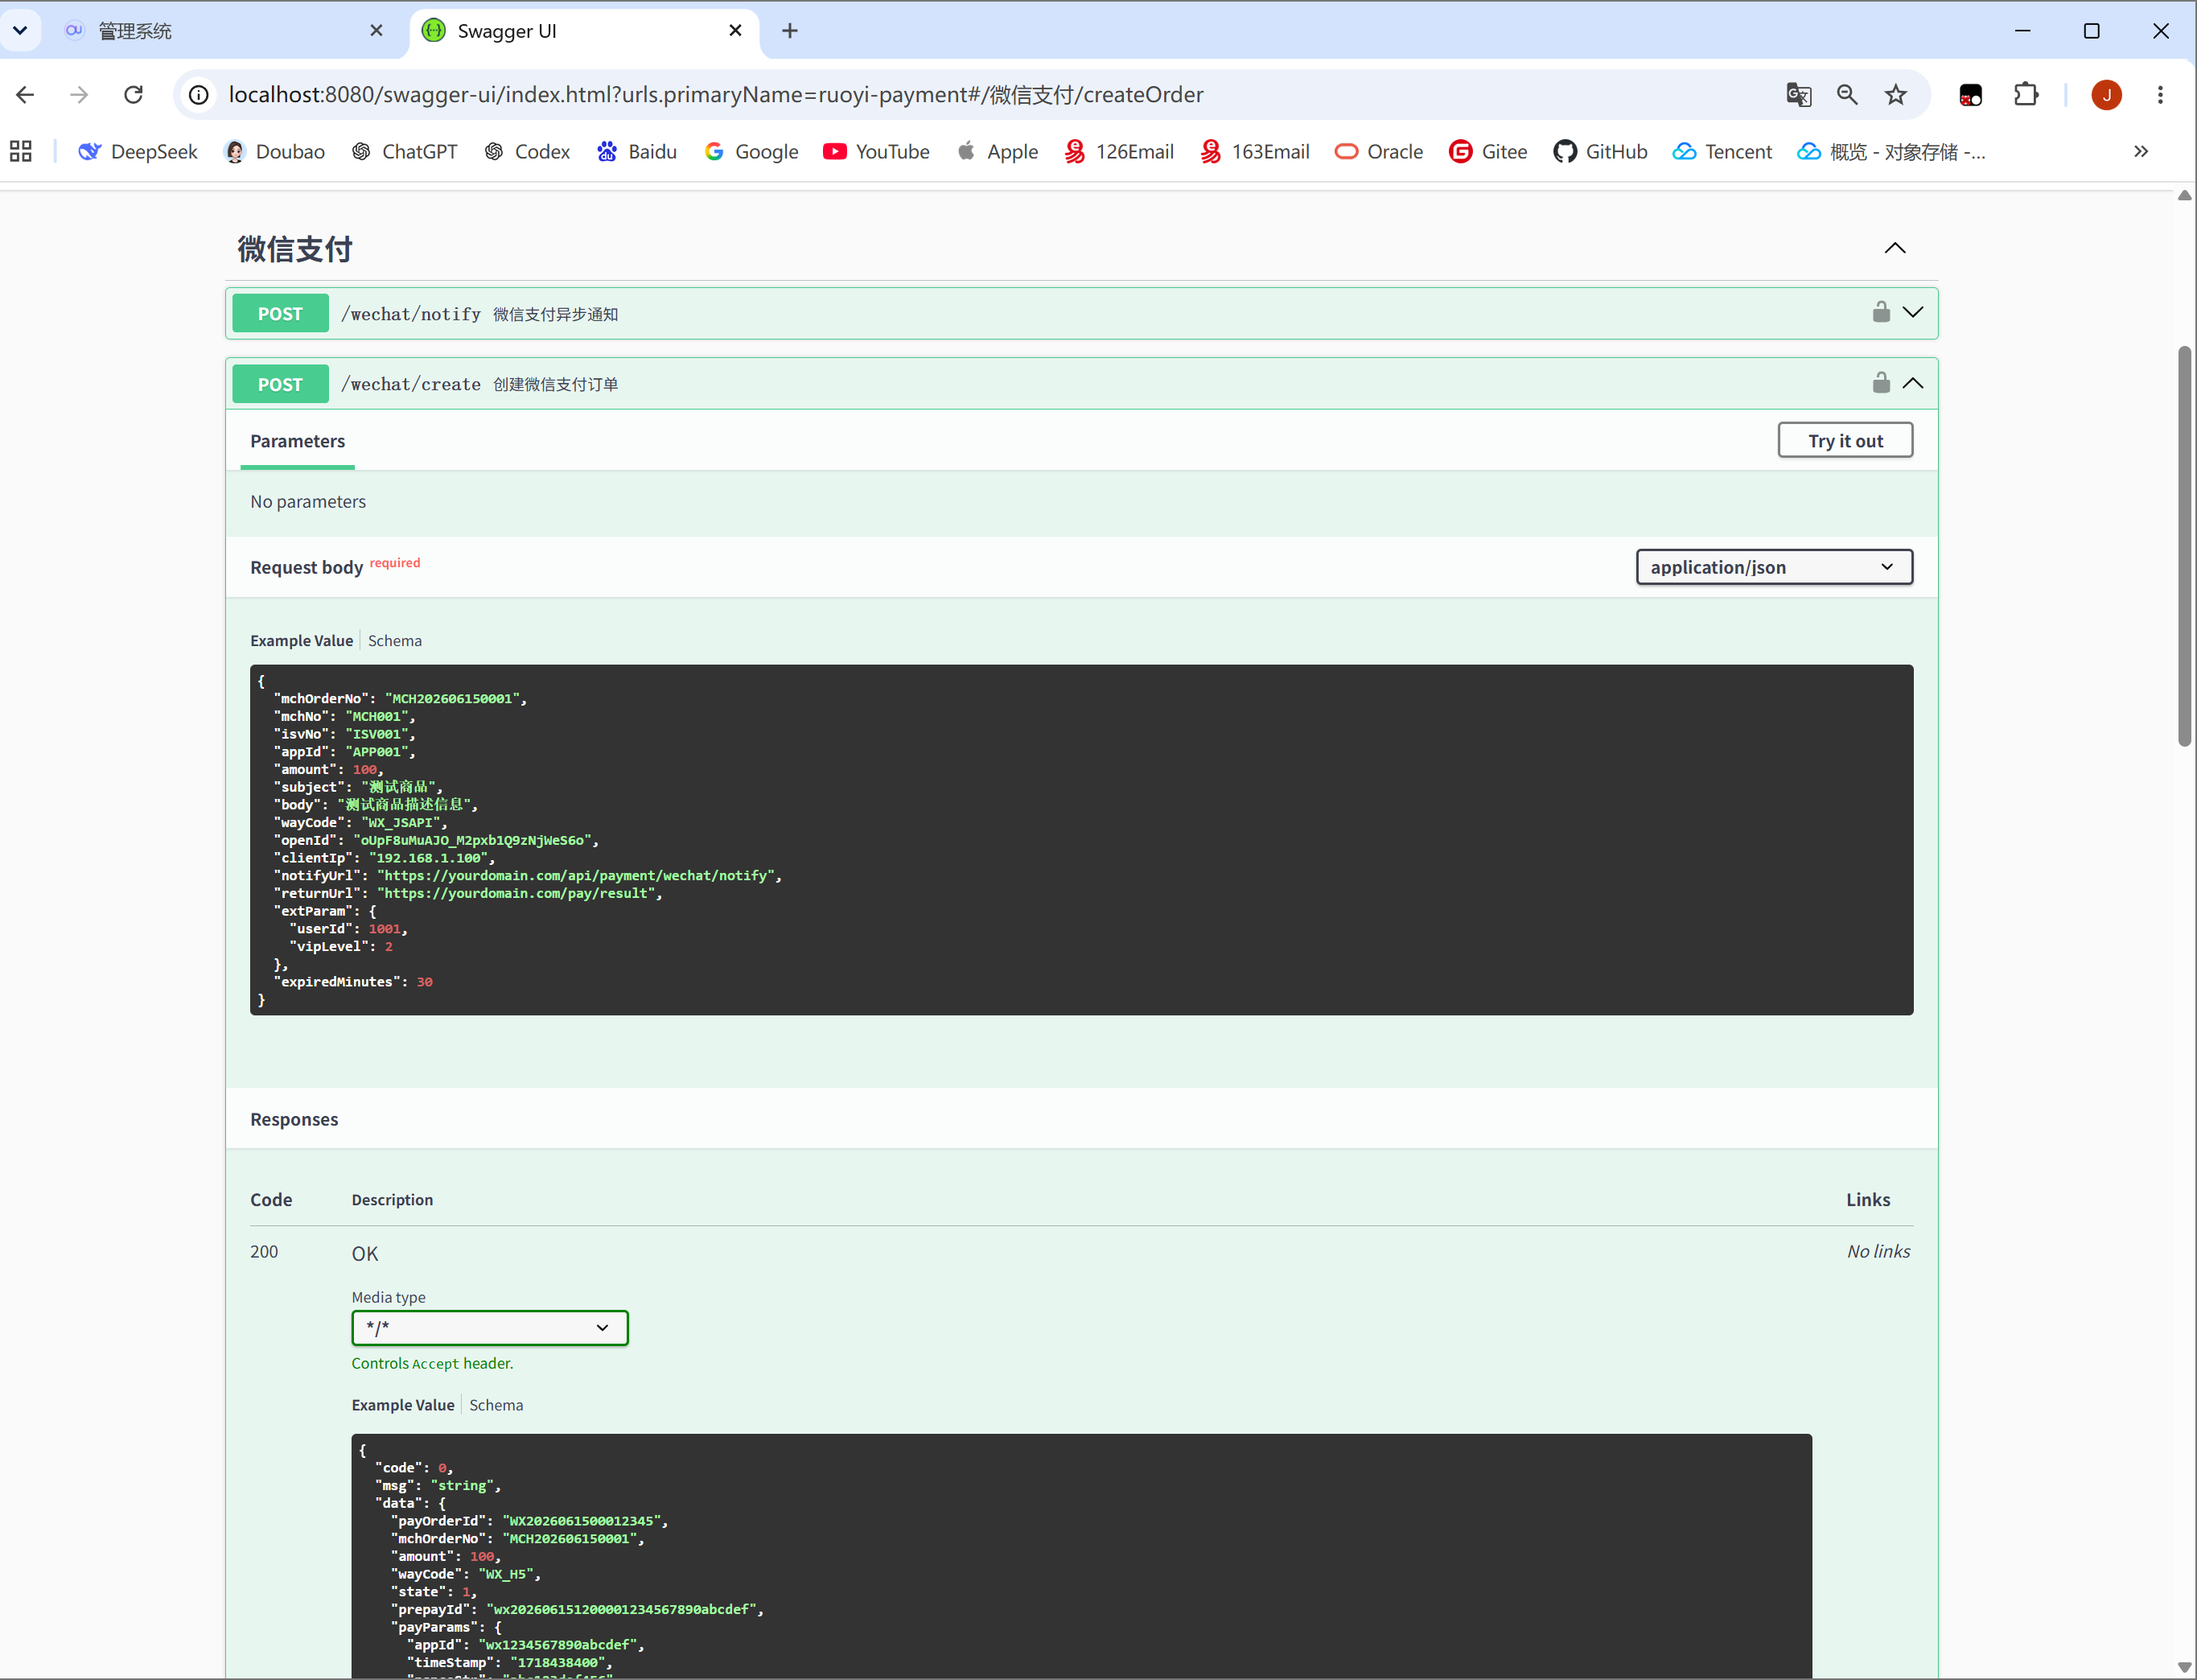The width and height of the screenshot is (2197, 1680).
Task: Open the Chrome three-dot menu
Action: point(2161,95)
